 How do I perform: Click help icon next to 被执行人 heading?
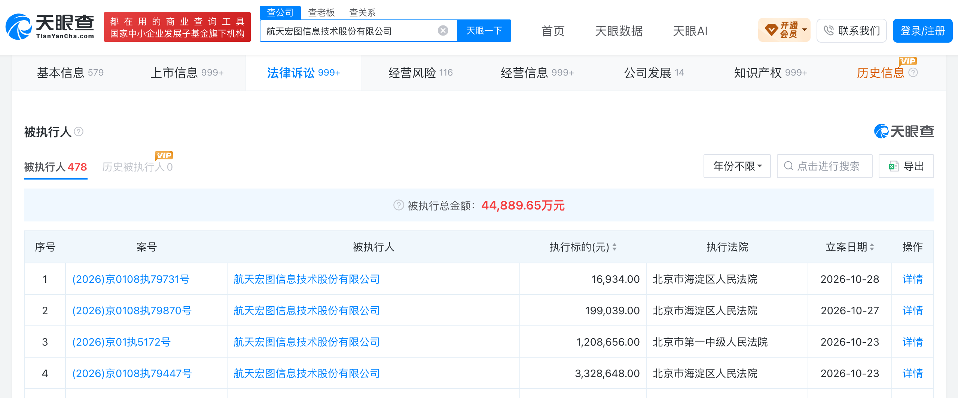[79, 132]
